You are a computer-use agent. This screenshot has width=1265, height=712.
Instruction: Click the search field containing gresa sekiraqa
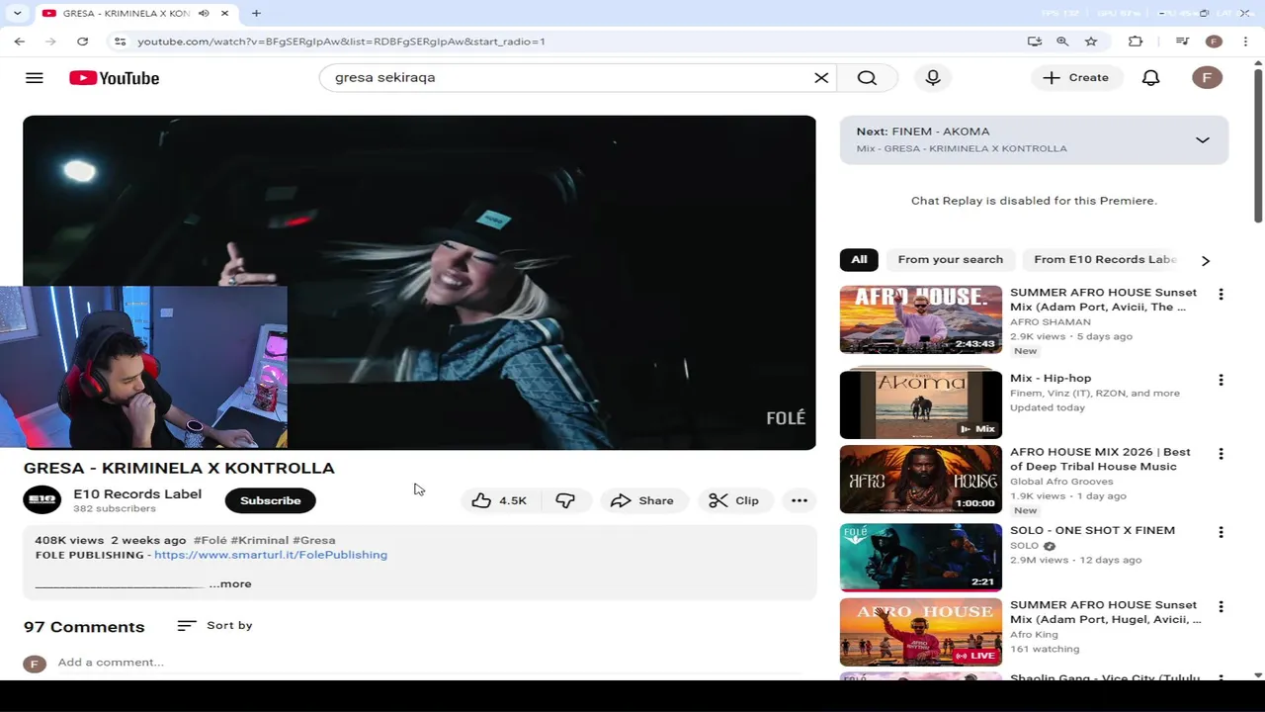(568, 77)
